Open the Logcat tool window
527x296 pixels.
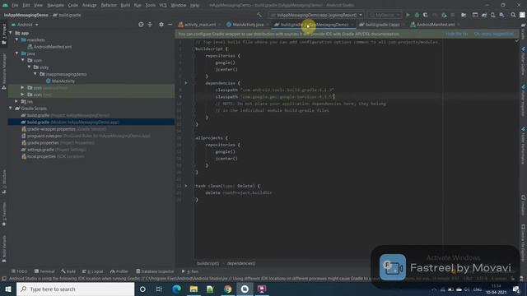[92, 271]
